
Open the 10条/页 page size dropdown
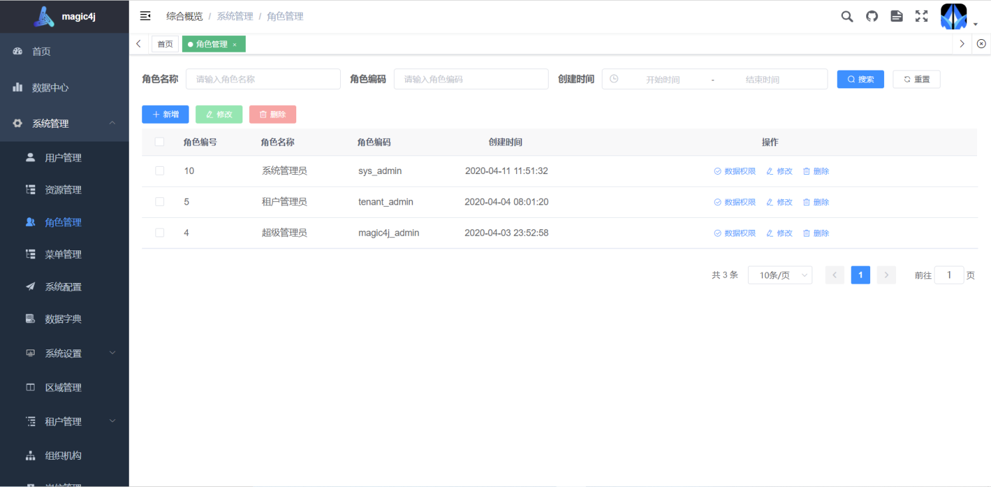coord(780,274)
